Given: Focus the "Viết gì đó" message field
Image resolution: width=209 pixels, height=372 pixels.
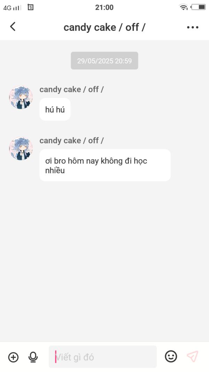Looking at the screenshot, I should [103, 357].
